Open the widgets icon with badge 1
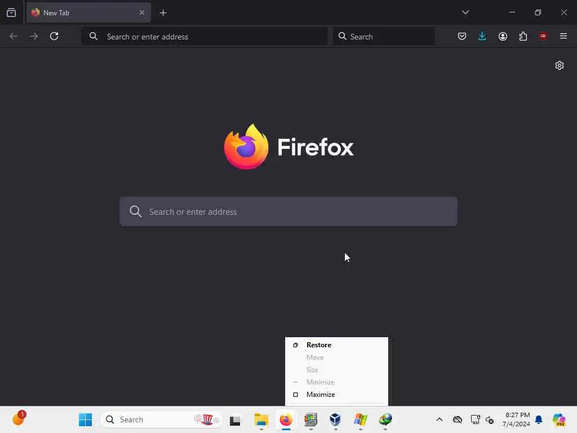577x433 pixels. point(19,419)
